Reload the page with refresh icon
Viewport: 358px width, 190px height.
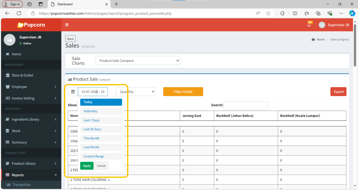coord(19,13)
